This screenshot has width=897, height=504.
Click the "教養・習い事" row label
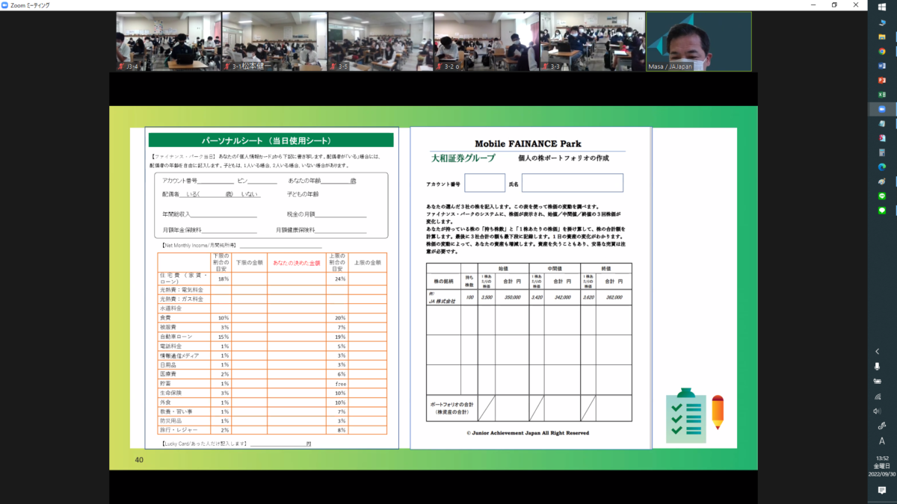point(176,411)
